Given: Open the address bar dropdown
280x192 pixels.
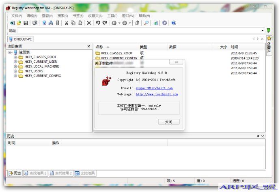Looking at the screenshot, I should tap(263, 31).
